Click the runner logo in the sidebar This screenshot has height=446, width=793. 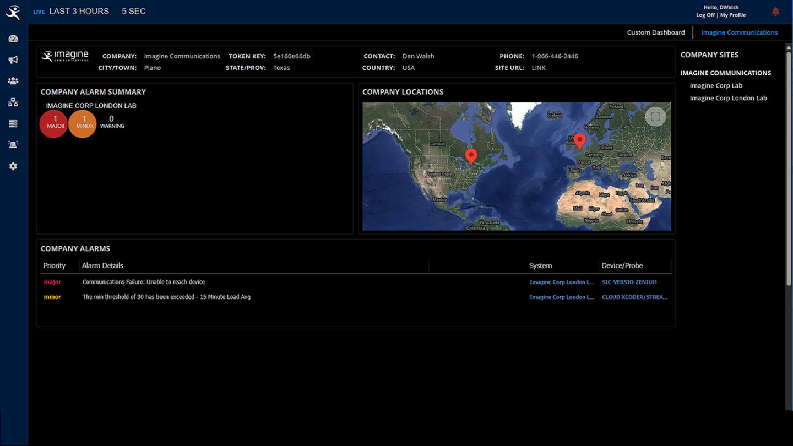pyautogui.click(x=13, y=12)
